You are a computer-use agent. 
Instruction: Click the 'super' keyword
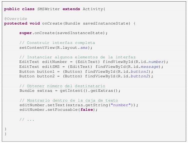[26, 33]
